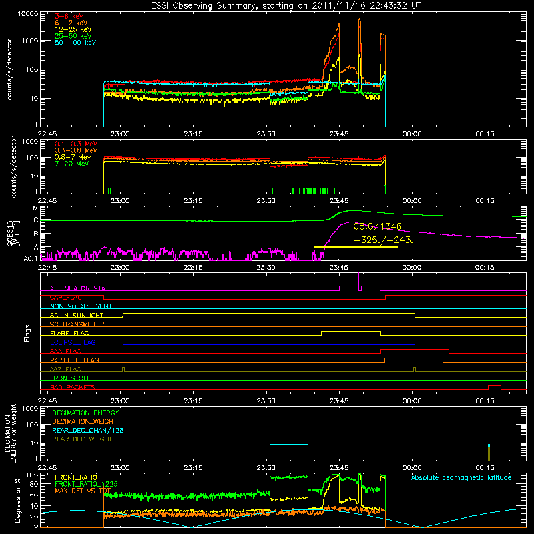
Task: Click the FRONT_RATIO legend label
Action: (75, 477)
